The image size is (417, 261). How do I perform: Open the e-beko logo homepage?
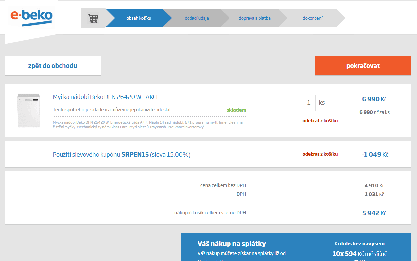tap(31, 18)
